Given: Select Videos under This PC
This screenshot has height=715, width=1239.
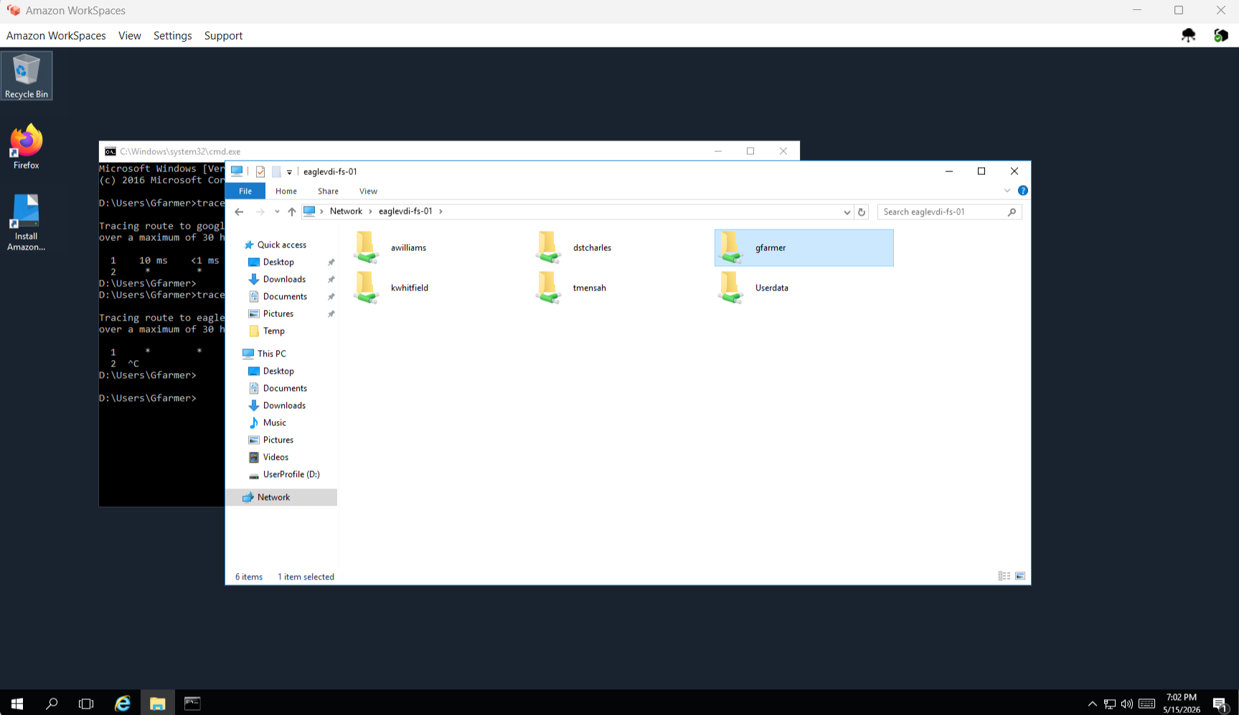Looking at the screenshot, I should [275, 457].
